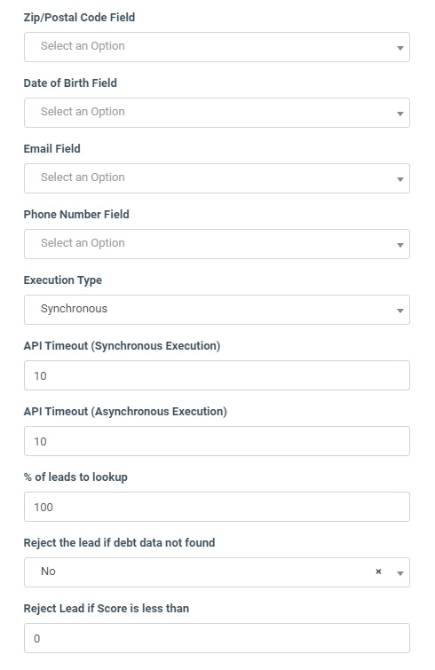Screen dimensions: 435x670
Task: Click the Email Field caret icon
Action: [x=400, y=179]
